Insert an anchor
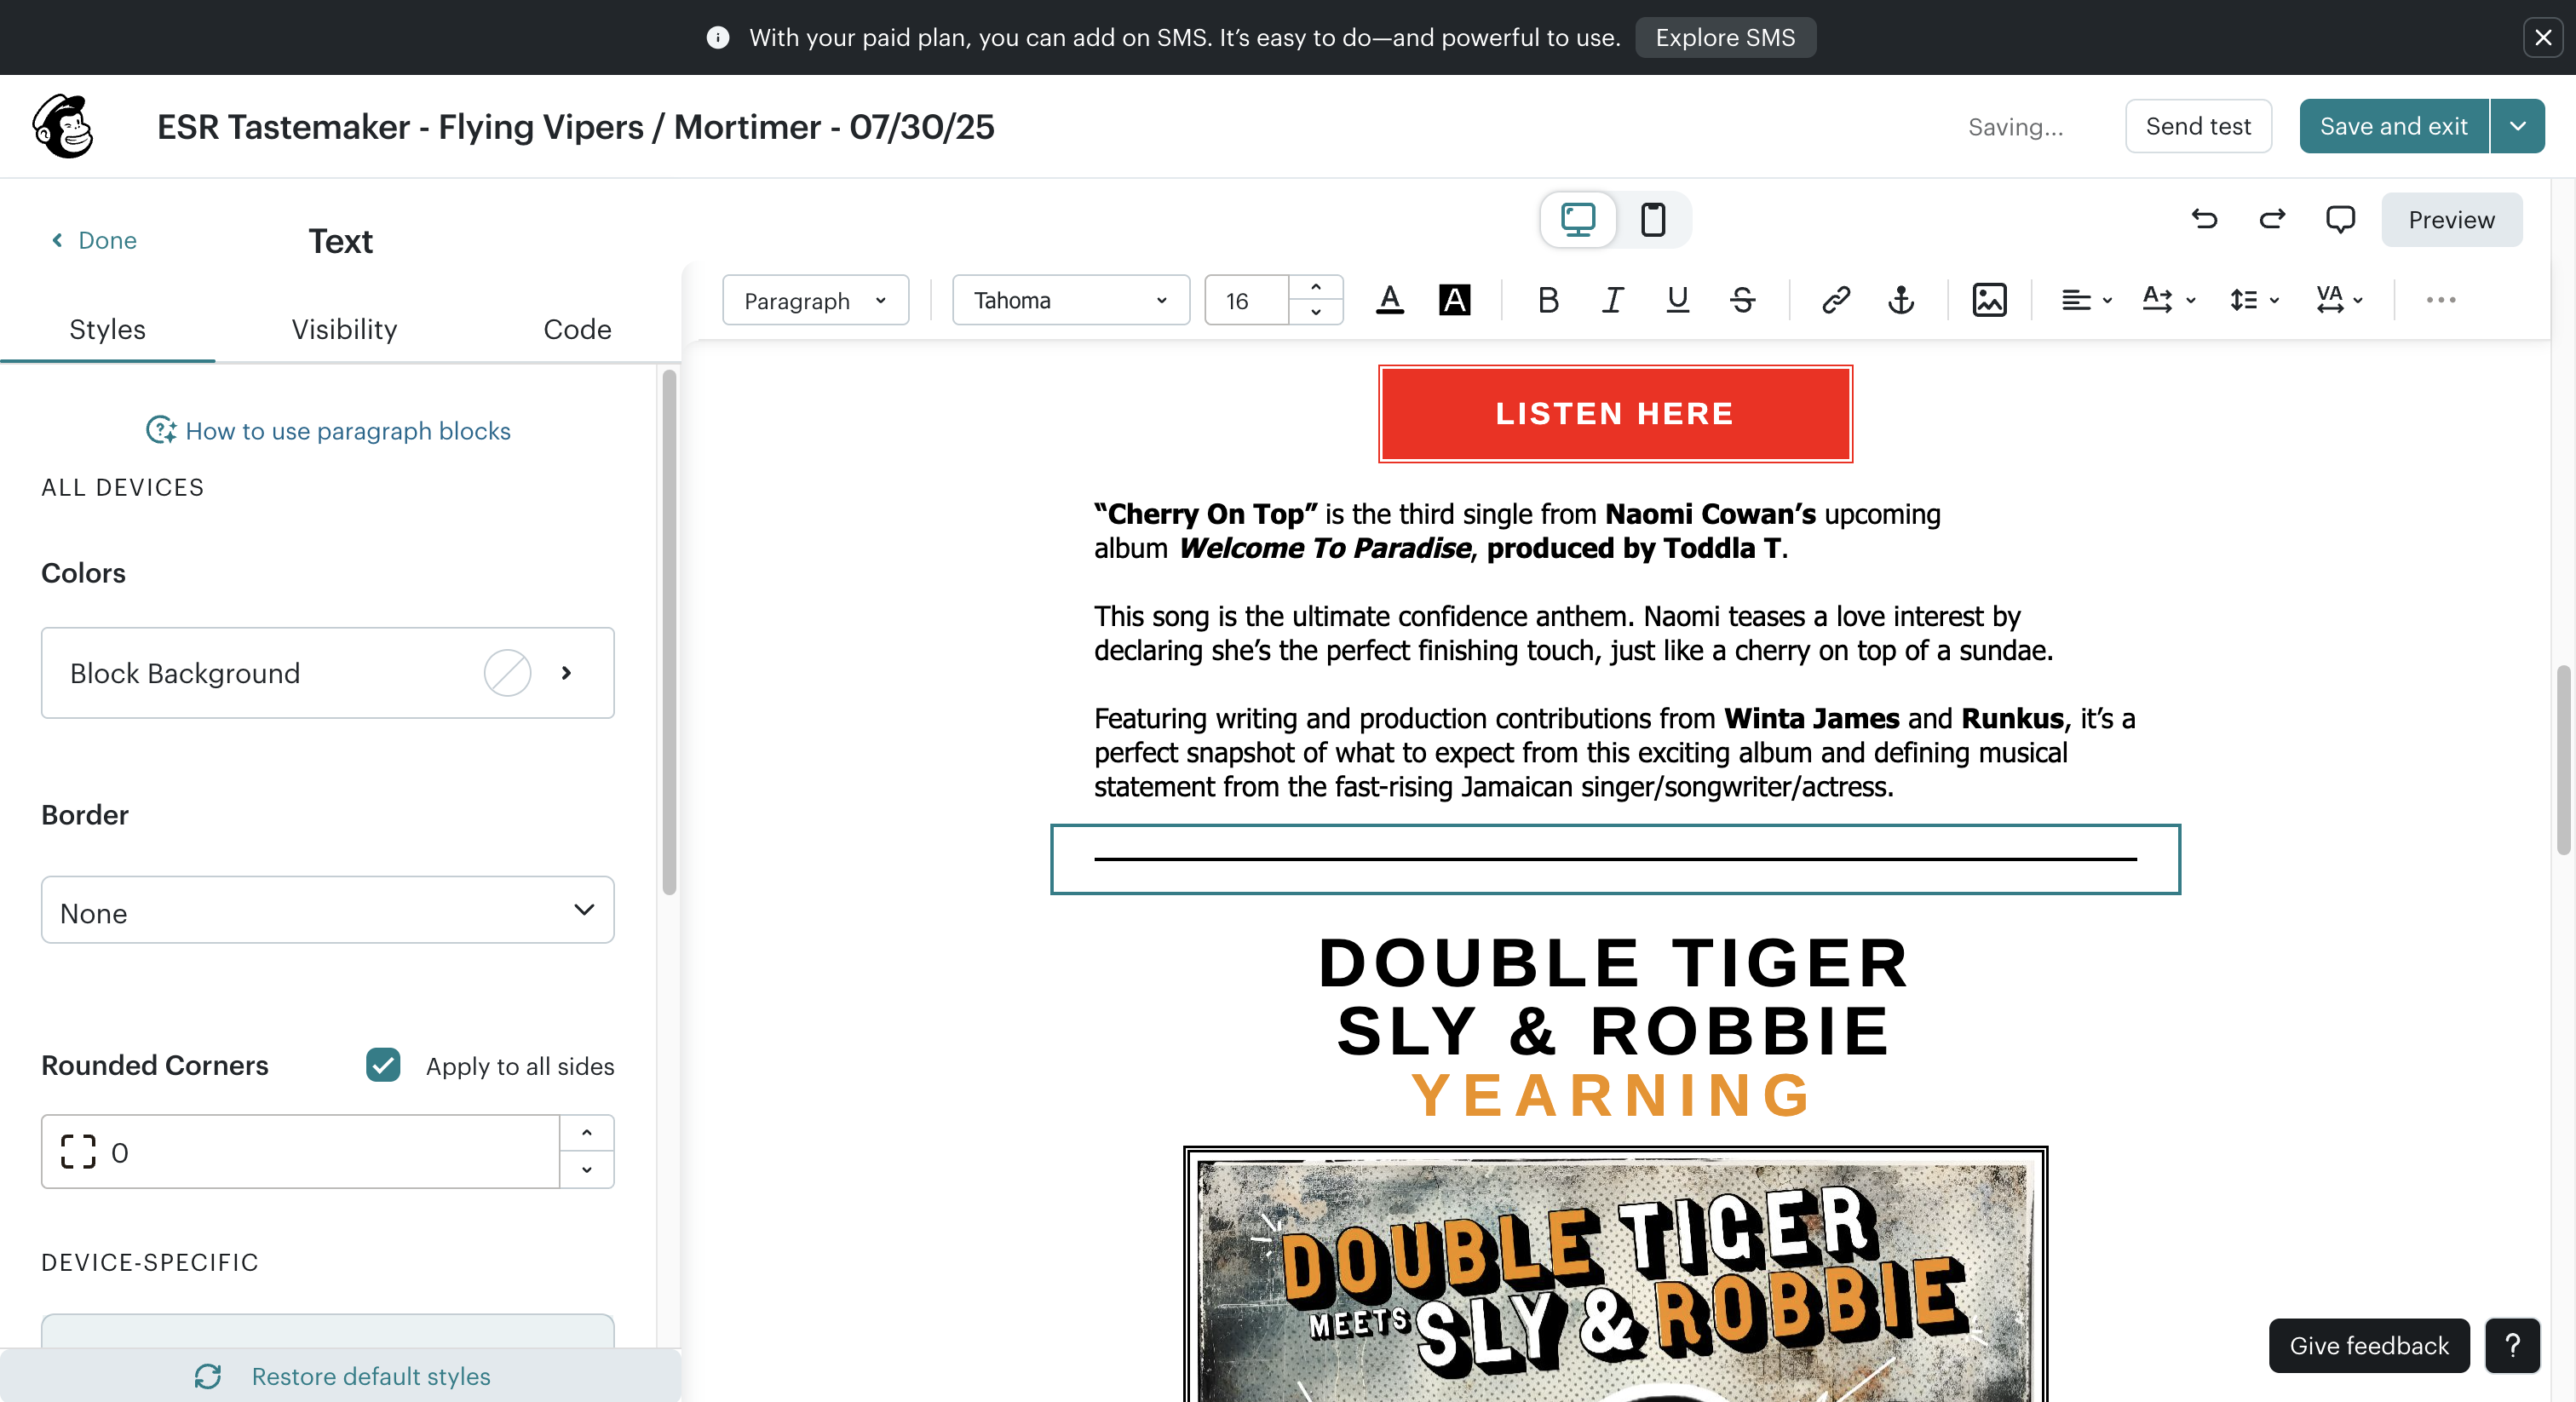 coord(1901,300)
